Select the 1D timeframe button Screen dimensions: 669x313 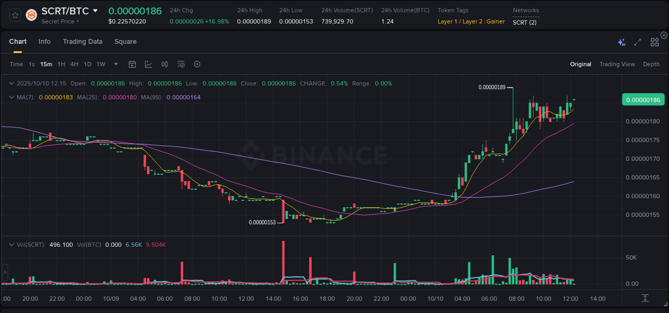87,64
